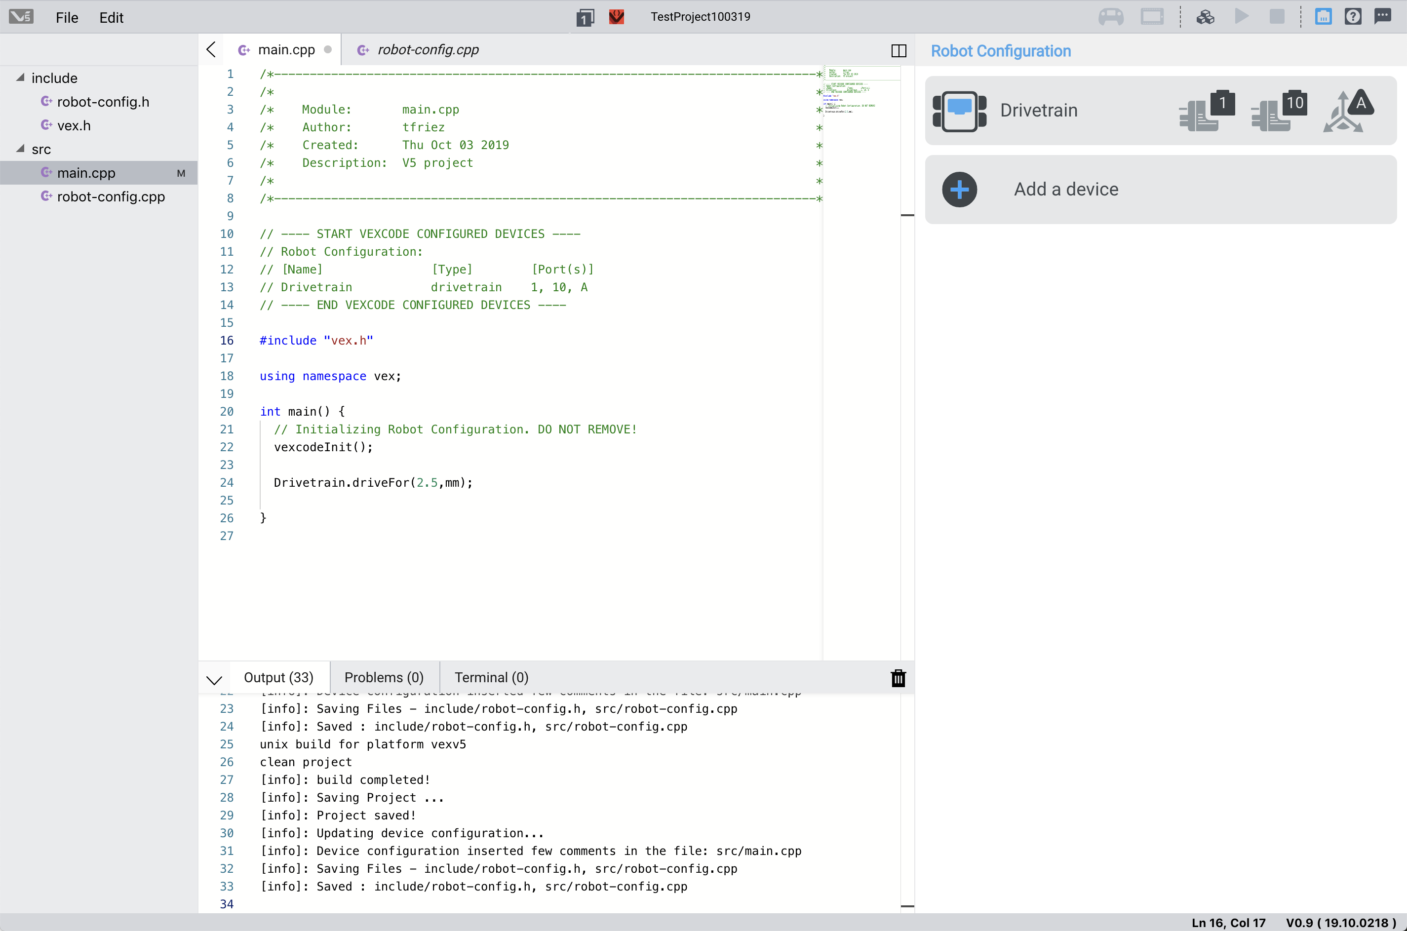Click the output panel scrollbar marker
Image resolution: width=1407 pixels, height=931 pixels.
pyautogui.click(x=908, y=906)
